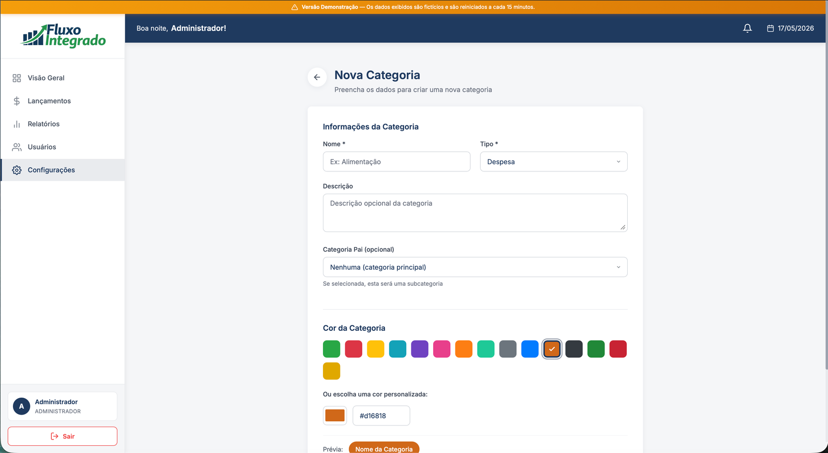The height and width of the screenshot is (453, 828).
Task: Click the Visão Geral grid icon
Action: (17, 78)
